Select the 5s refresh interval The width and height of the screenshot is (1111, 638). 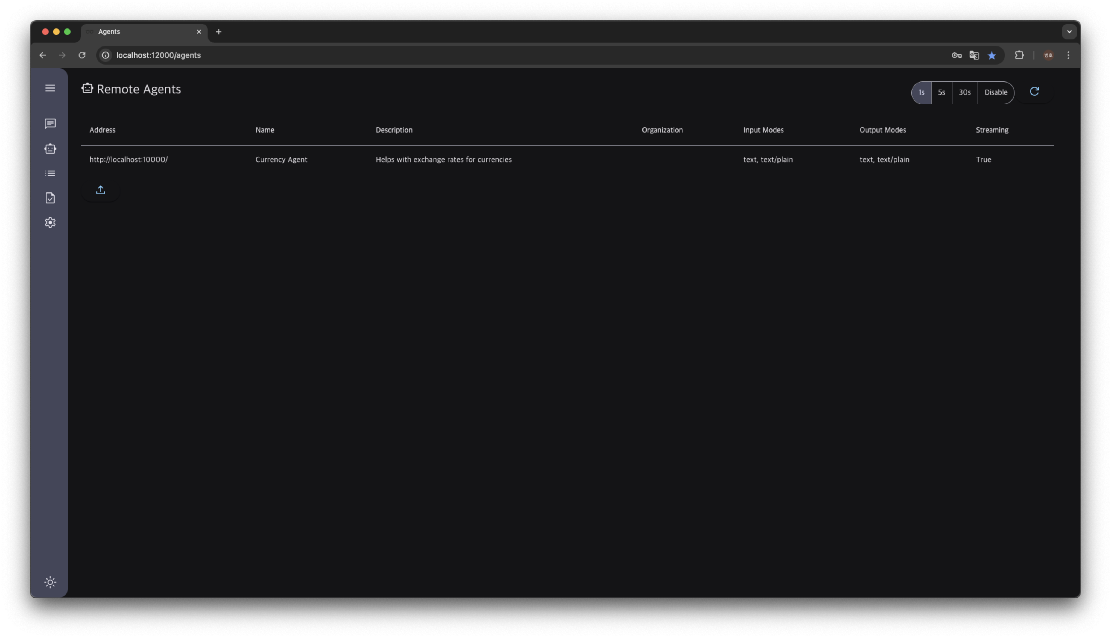pos(941,92)
